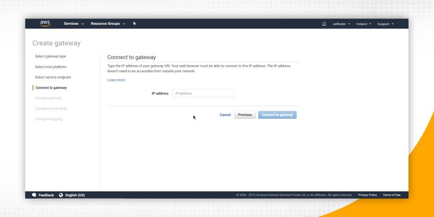434x217 pixels.
Task: Click the globe language icon
Action: (x=61, y=195)
